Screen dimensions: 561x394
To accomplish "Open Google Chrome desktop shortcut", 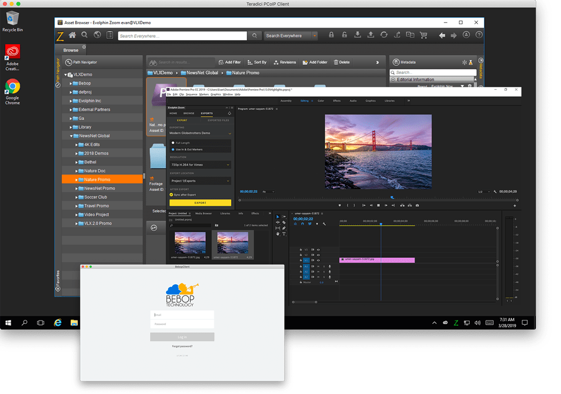I will click(x=12, y=91).
